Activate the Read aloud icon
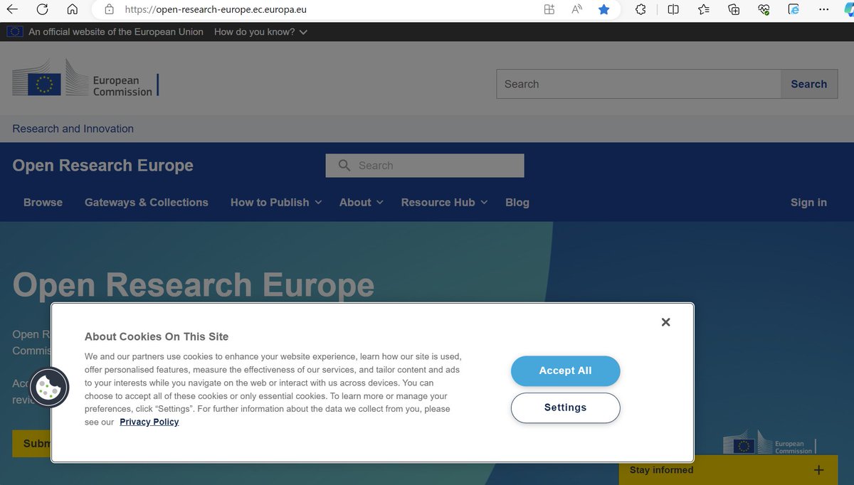 [x=576, y=10]
